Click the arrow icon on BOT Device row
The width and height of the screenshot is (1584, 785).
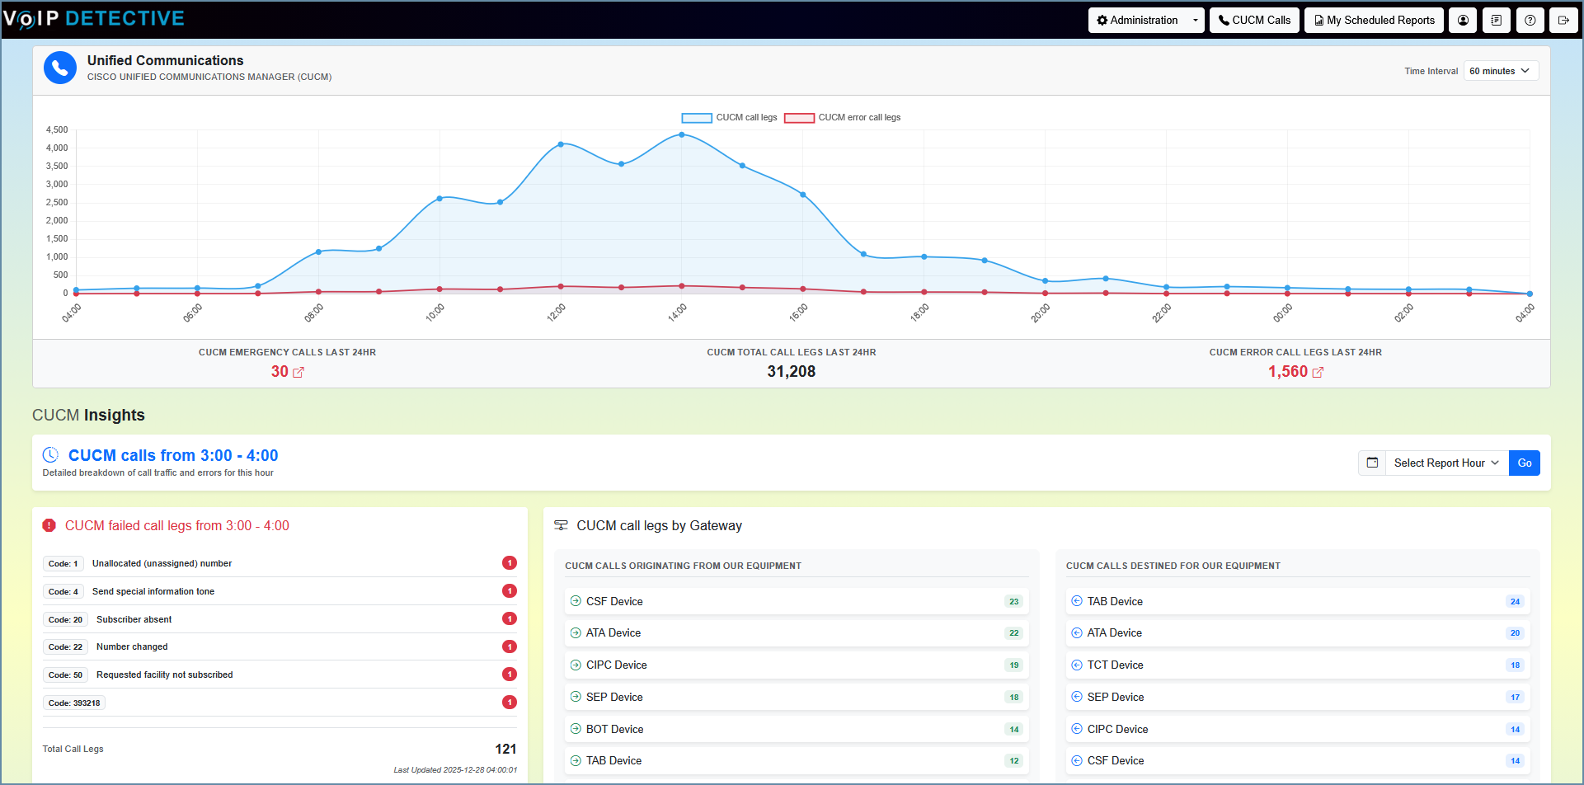click(576, 729)
